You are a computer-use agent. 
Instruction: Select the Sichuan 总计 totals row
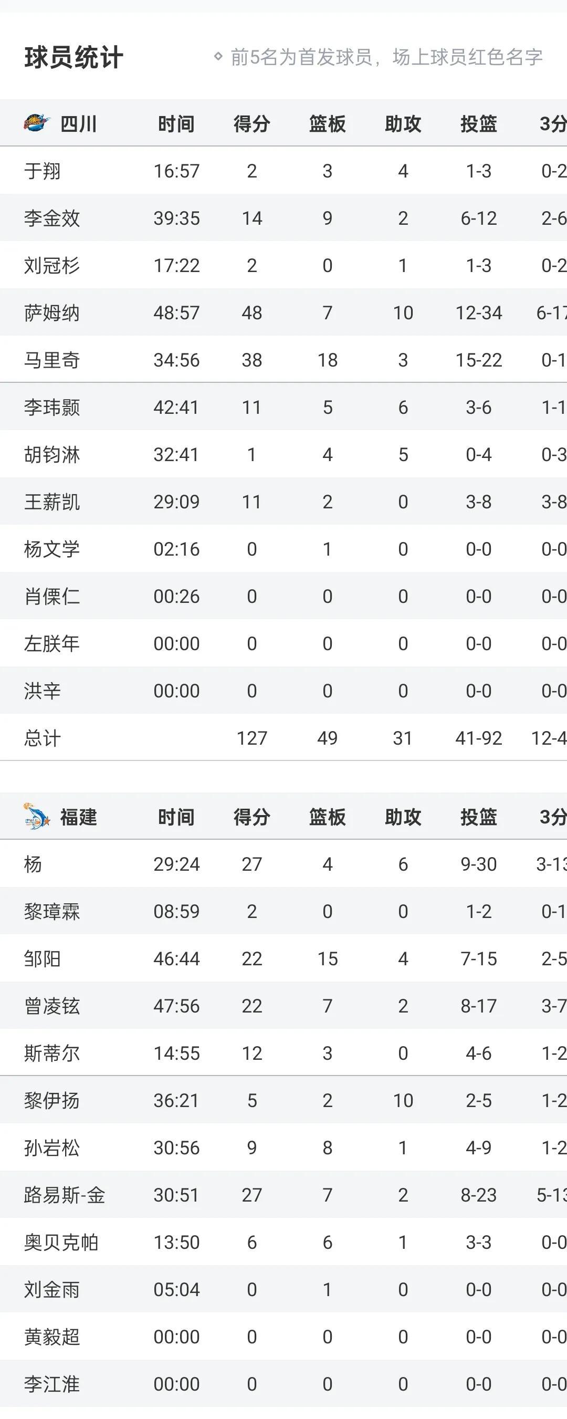[x=283, y=737]
